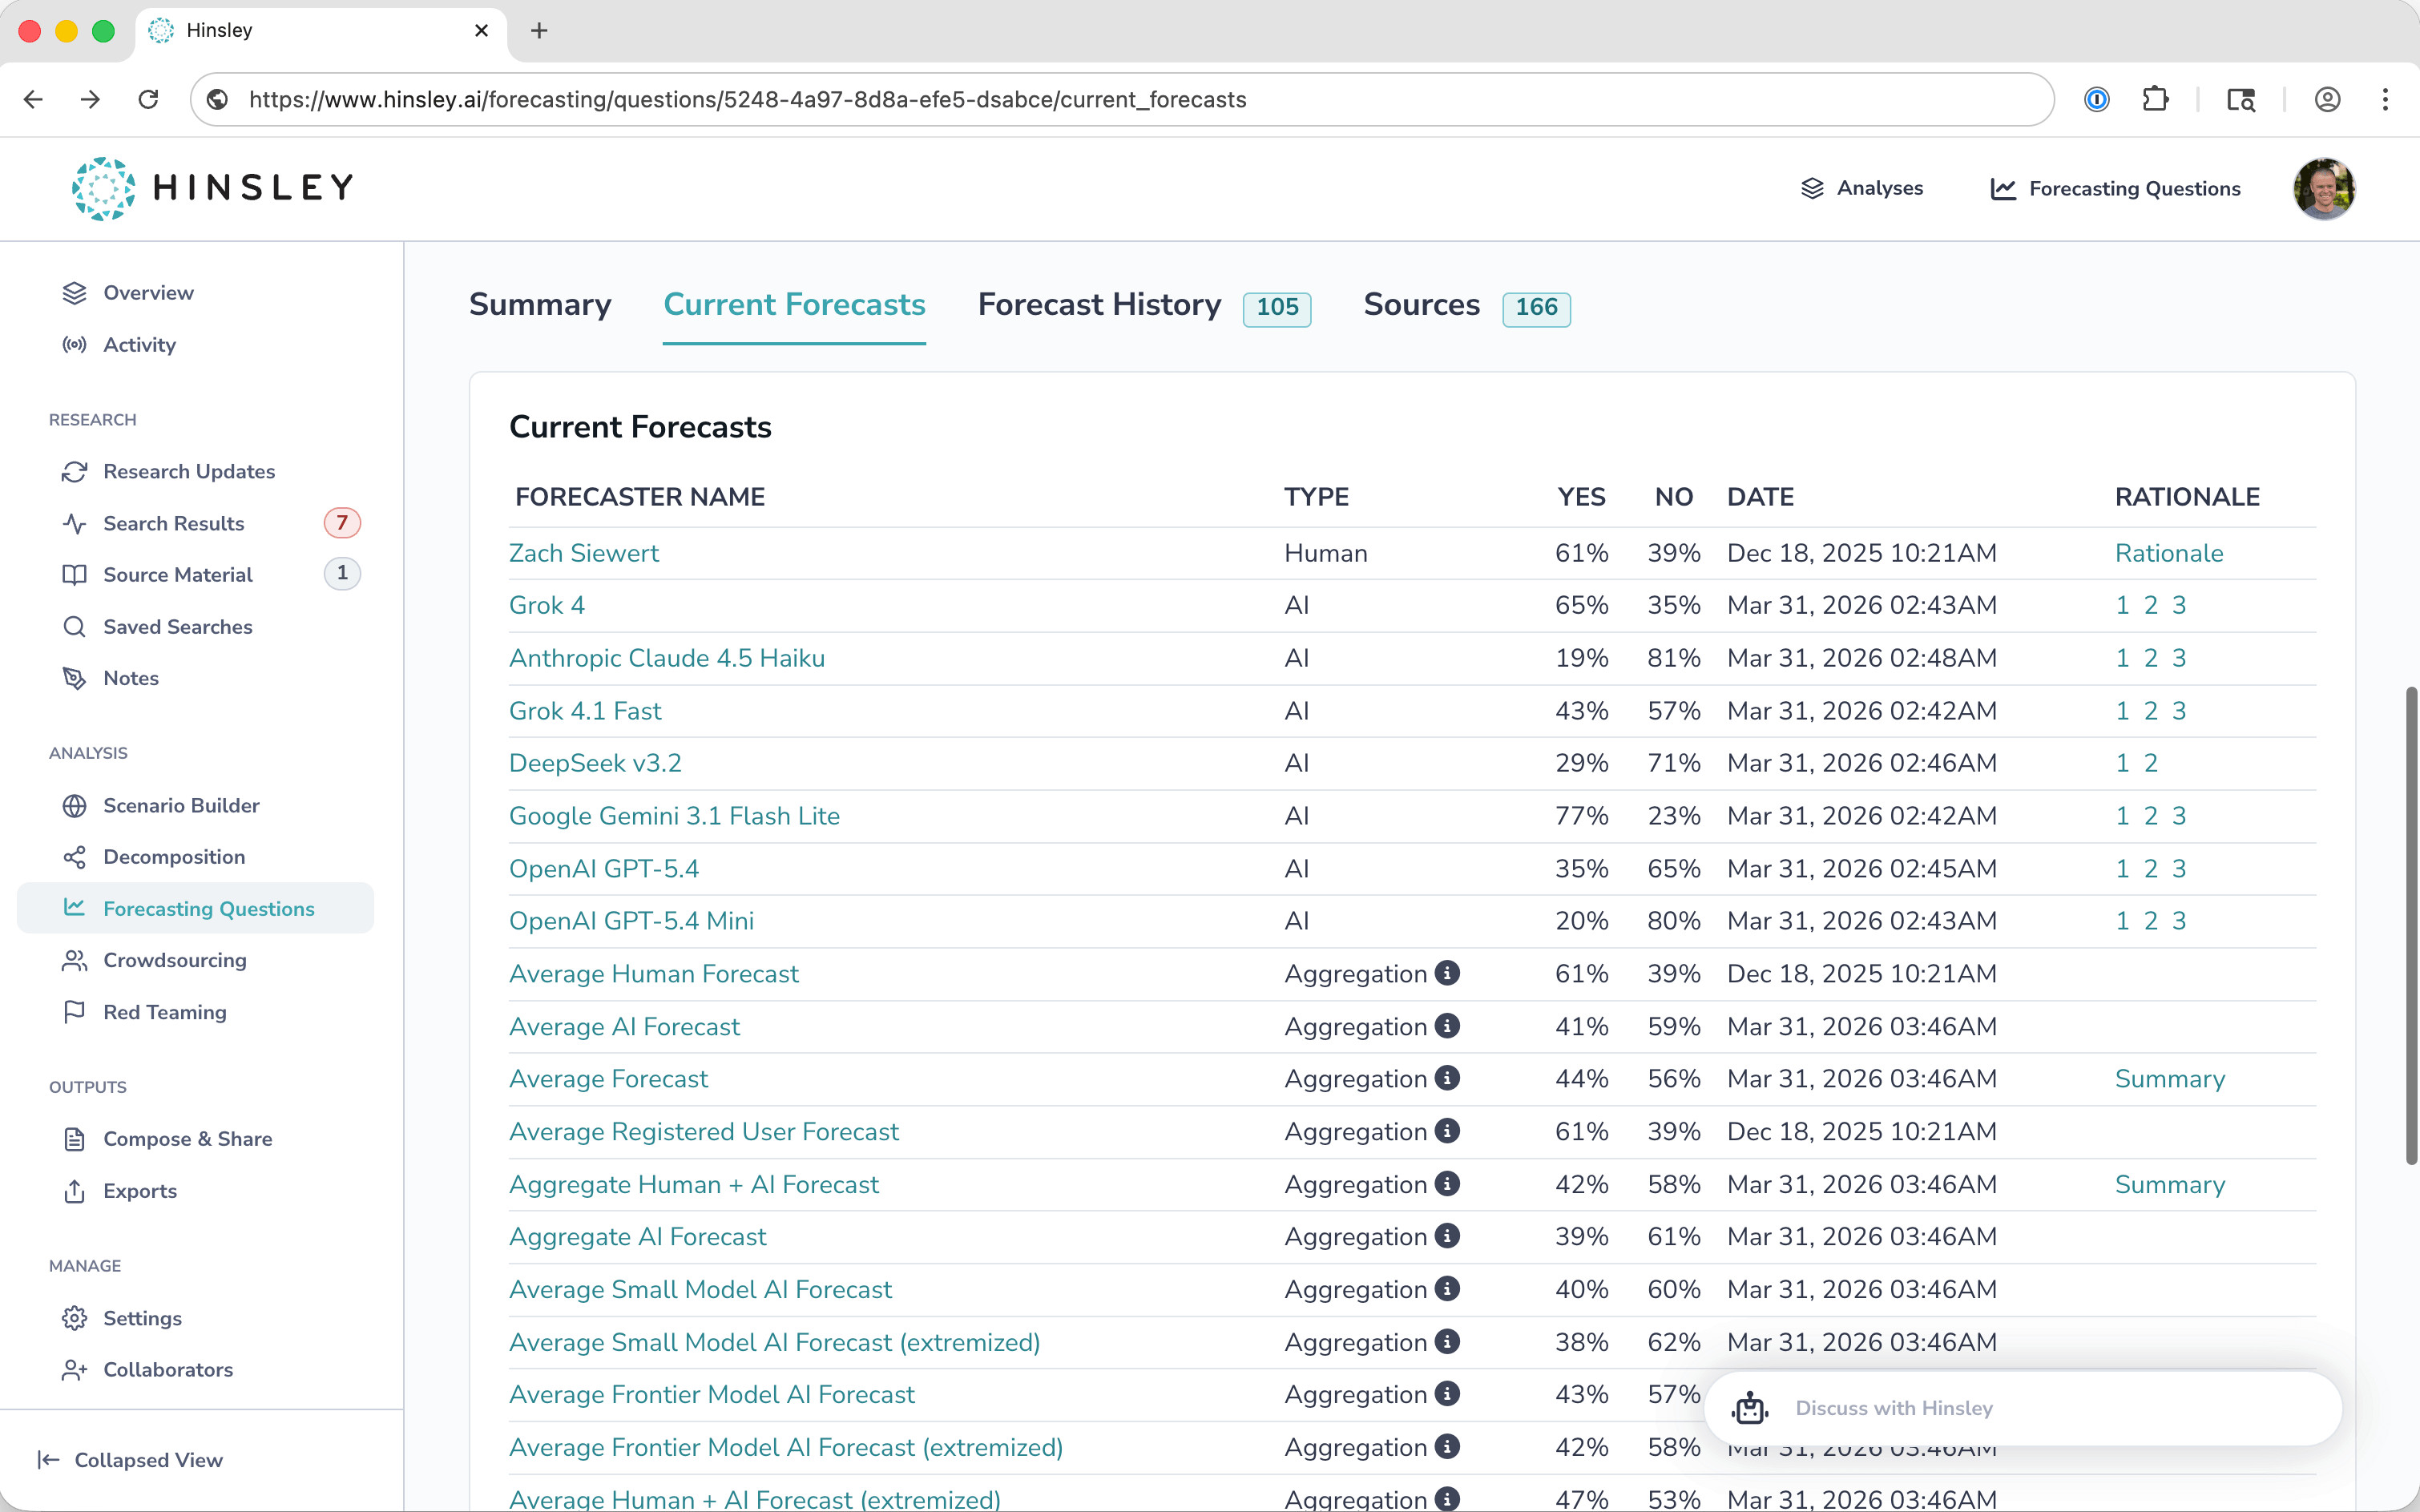Open the Chrome profile icon

pyautogui.click(x=2327, y=99)
